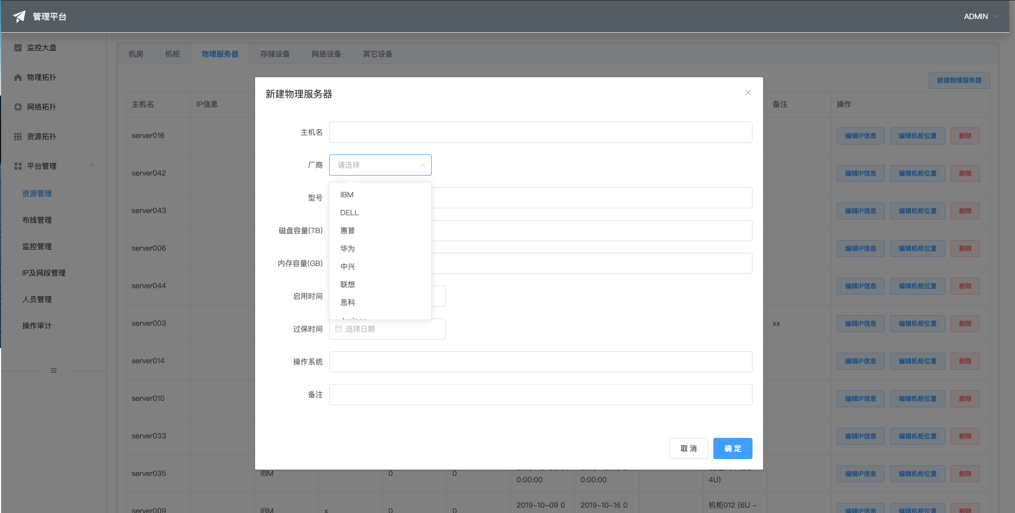
Task: Switch to the 机柜 tab
Action: tap(173, 54)
